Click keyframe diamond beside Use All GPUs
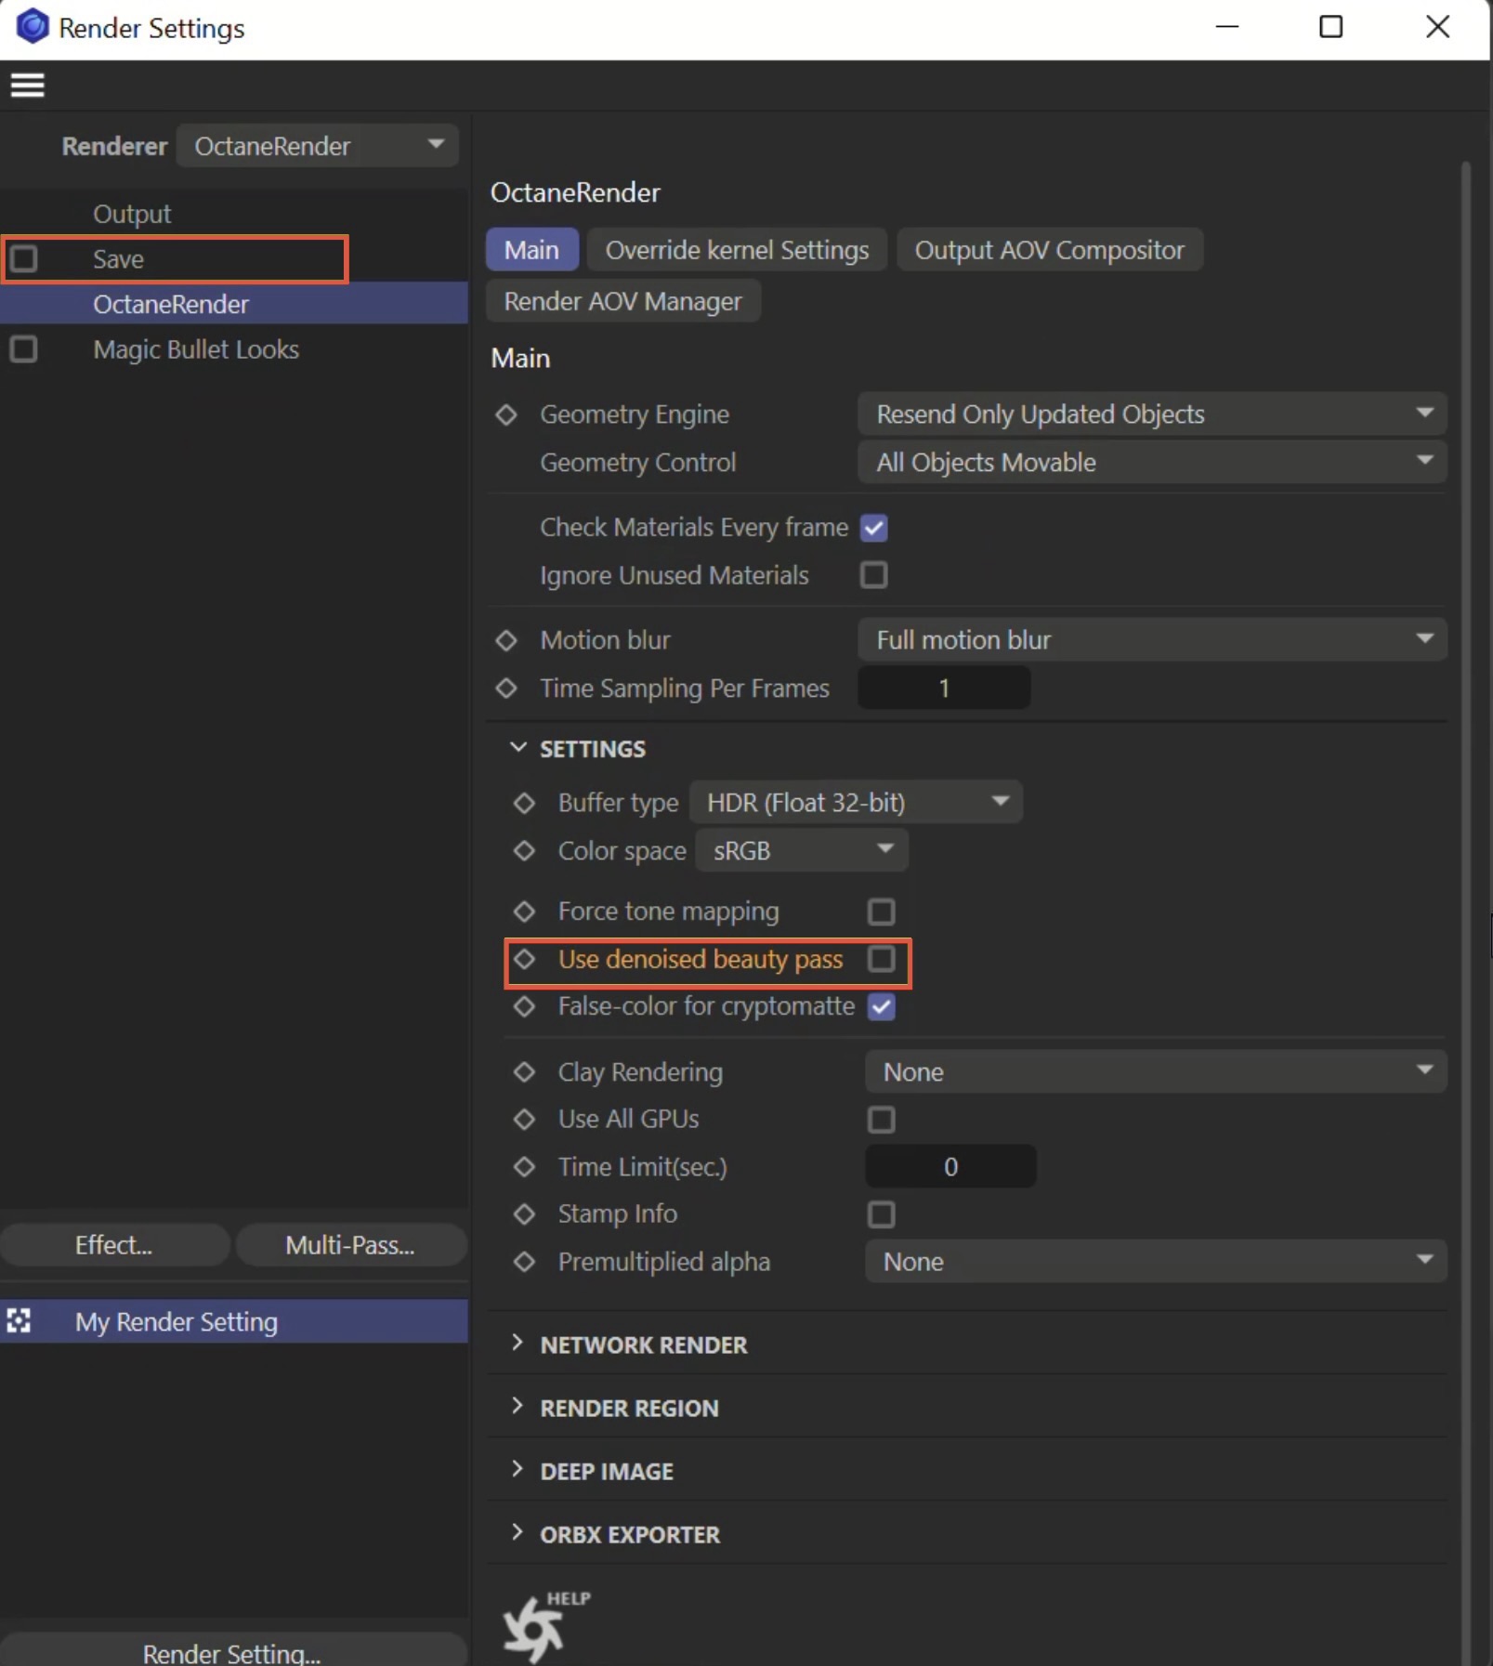The height and width of the screenshot is (1666, 1493). [525, 1120]
